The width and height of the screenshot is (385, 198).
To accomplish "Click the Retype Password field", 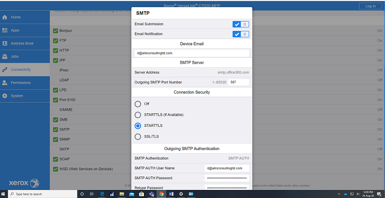I will point(227,188).
